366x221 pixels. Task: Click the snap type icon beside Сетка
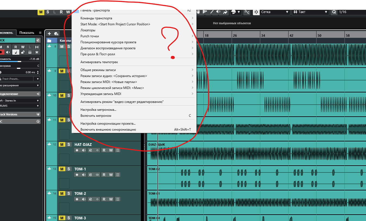tap(256, 12)
